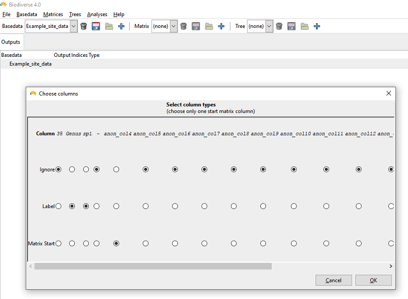
Task: Switch to the Outputs tab
Action: (11, 42)
